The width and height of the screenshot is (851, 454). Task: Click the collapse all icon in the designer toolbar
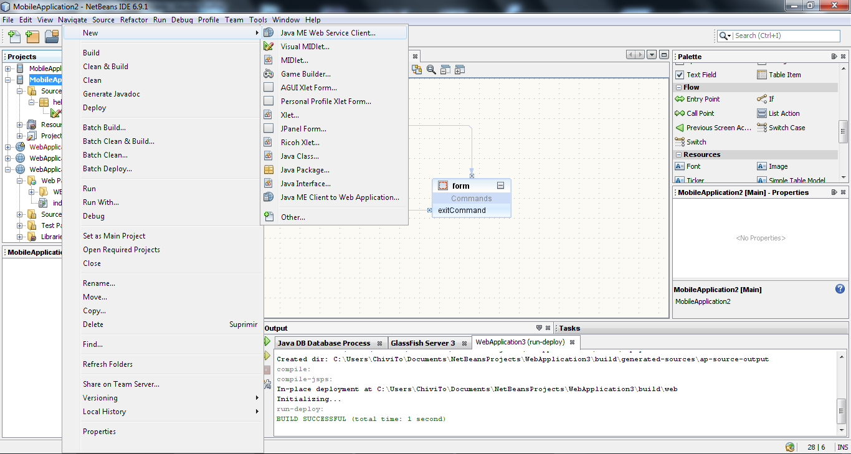[445, 70]
